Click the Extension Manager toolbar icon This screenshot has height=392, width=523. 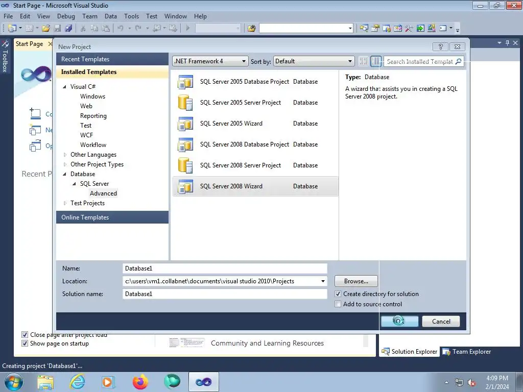tap(431, 29)
